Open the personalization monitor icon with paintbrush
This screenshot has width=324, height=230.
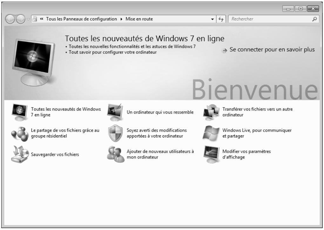click(x=115, y=112)
